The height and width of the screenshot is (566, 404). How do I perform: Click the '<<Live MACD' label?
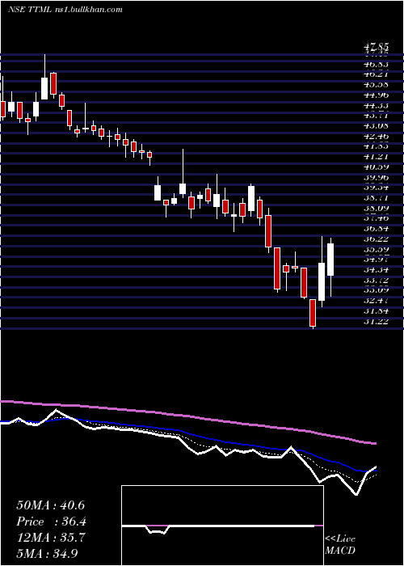click(340, 545)
